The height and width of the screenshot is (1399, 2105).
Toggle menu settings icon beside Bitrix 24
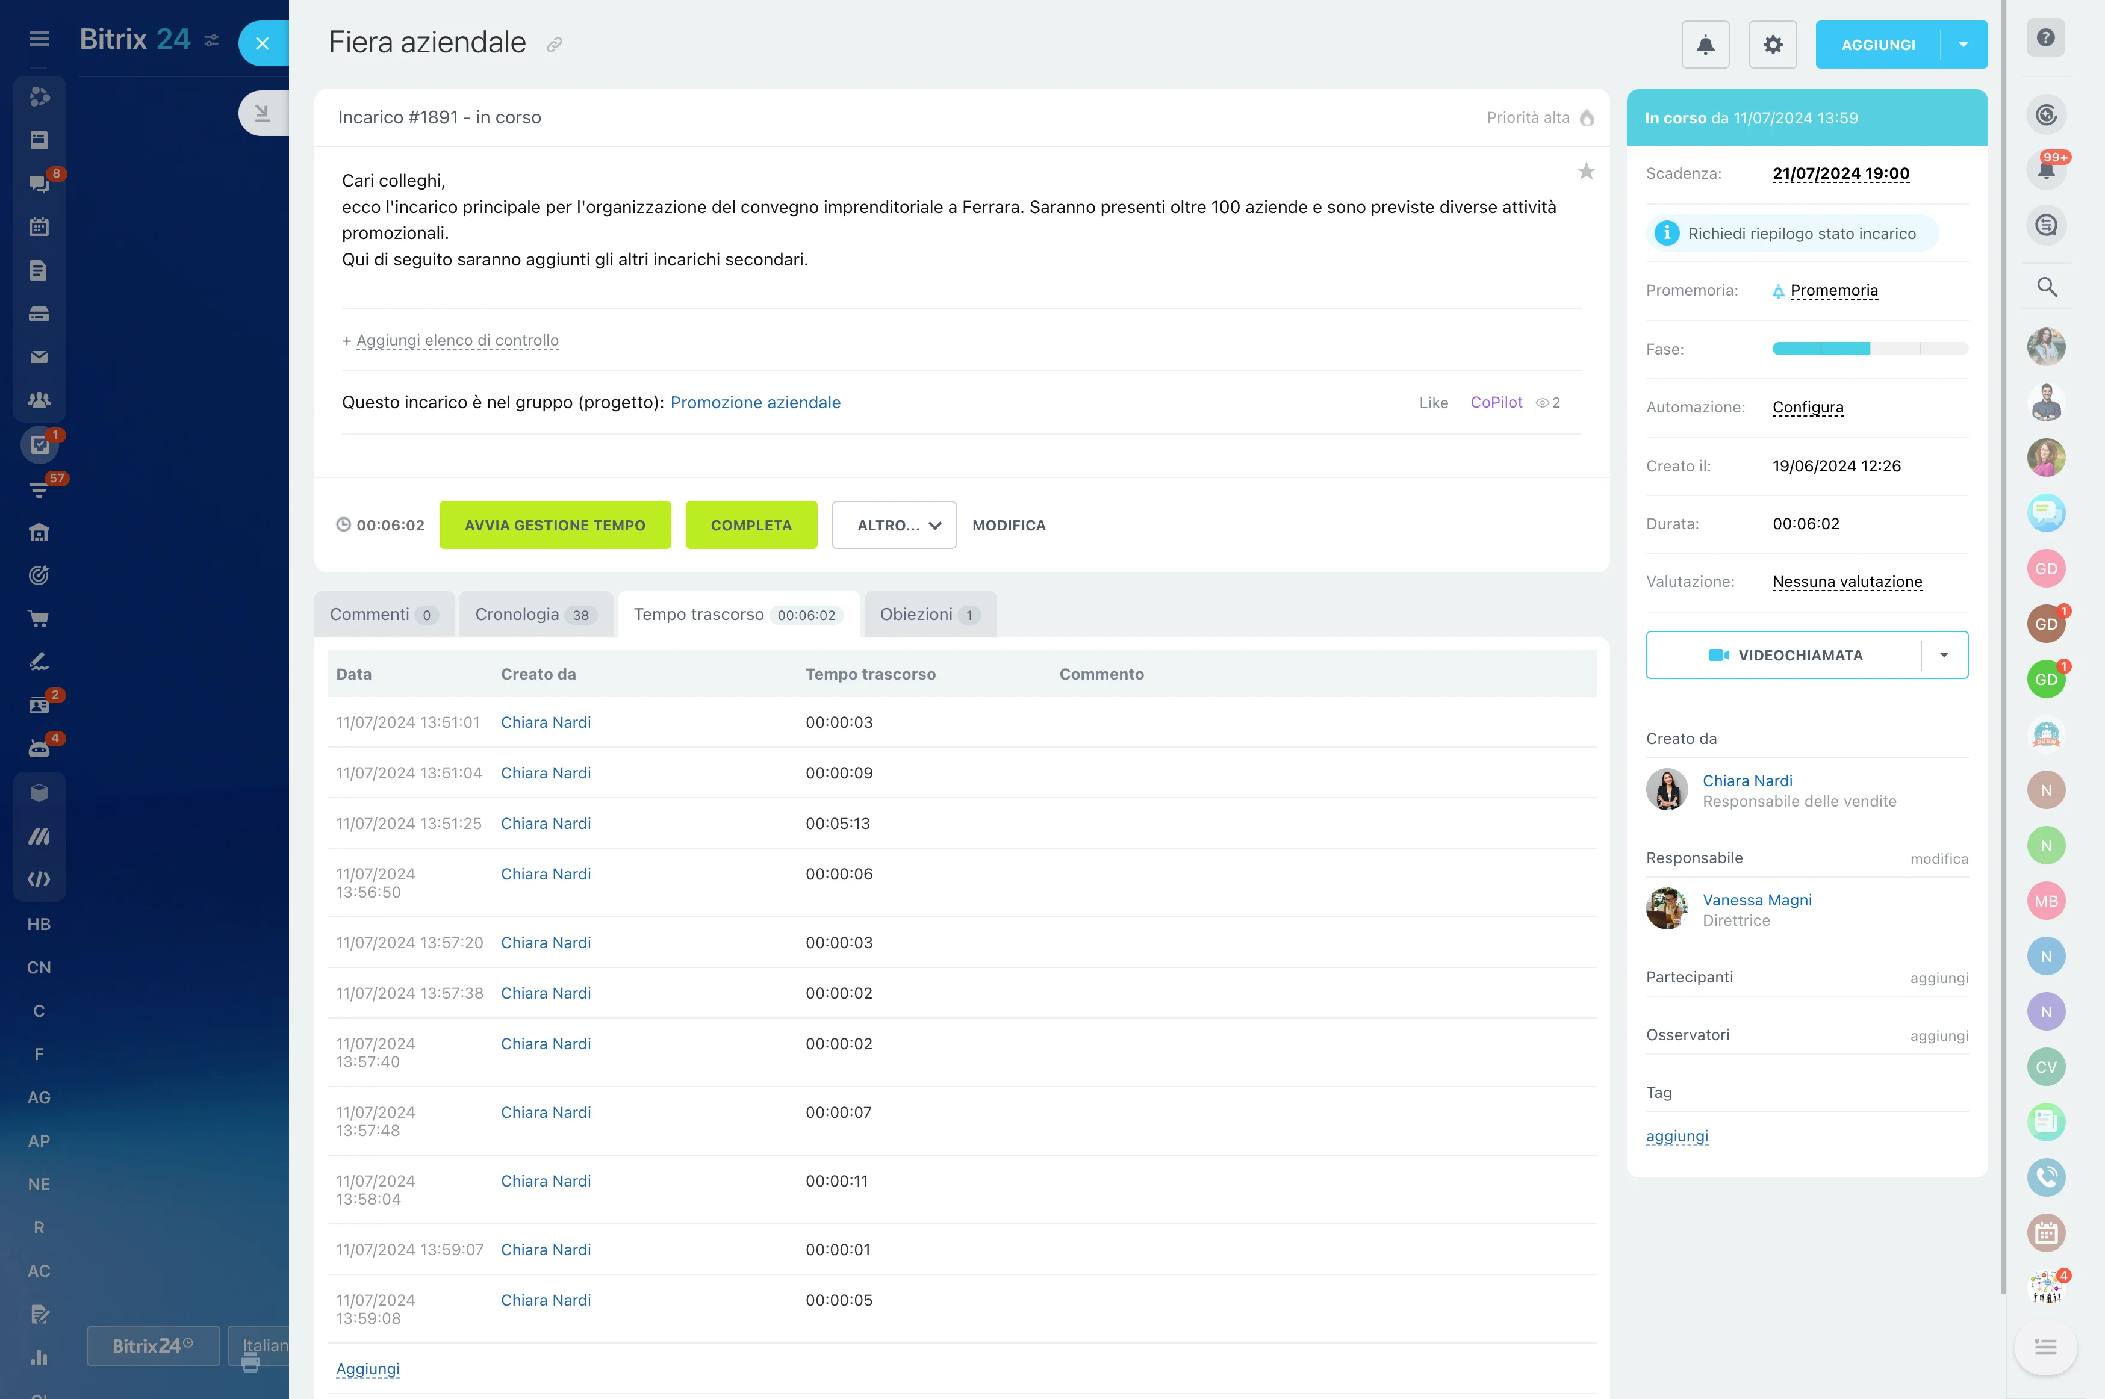(x=211, y=40)
